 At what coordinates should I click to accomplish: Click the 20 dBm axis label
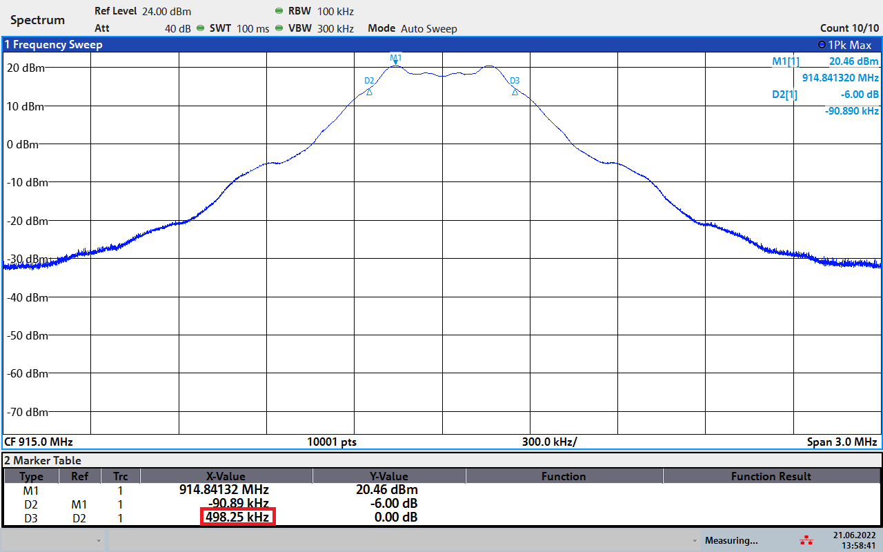tap(25, 68)
